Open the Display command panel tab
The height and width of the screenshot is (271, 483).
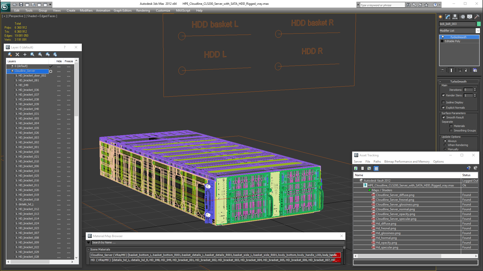pyautogui.click(x=470, y=17)
